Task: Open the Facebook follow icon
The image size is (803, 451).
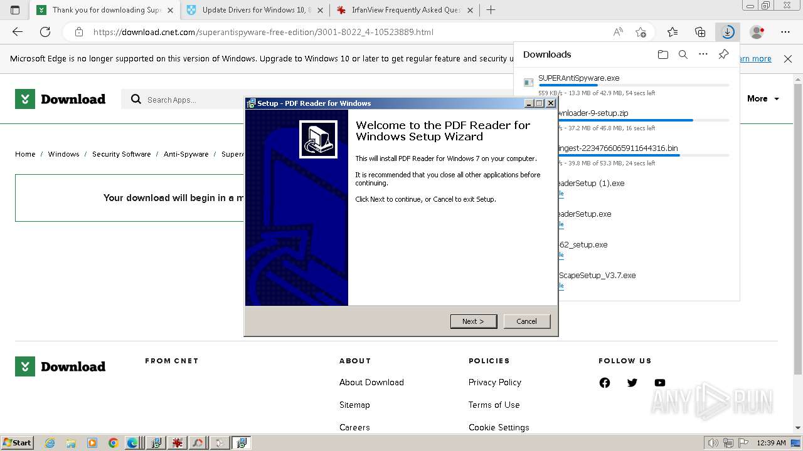Action: pos(605,383)
